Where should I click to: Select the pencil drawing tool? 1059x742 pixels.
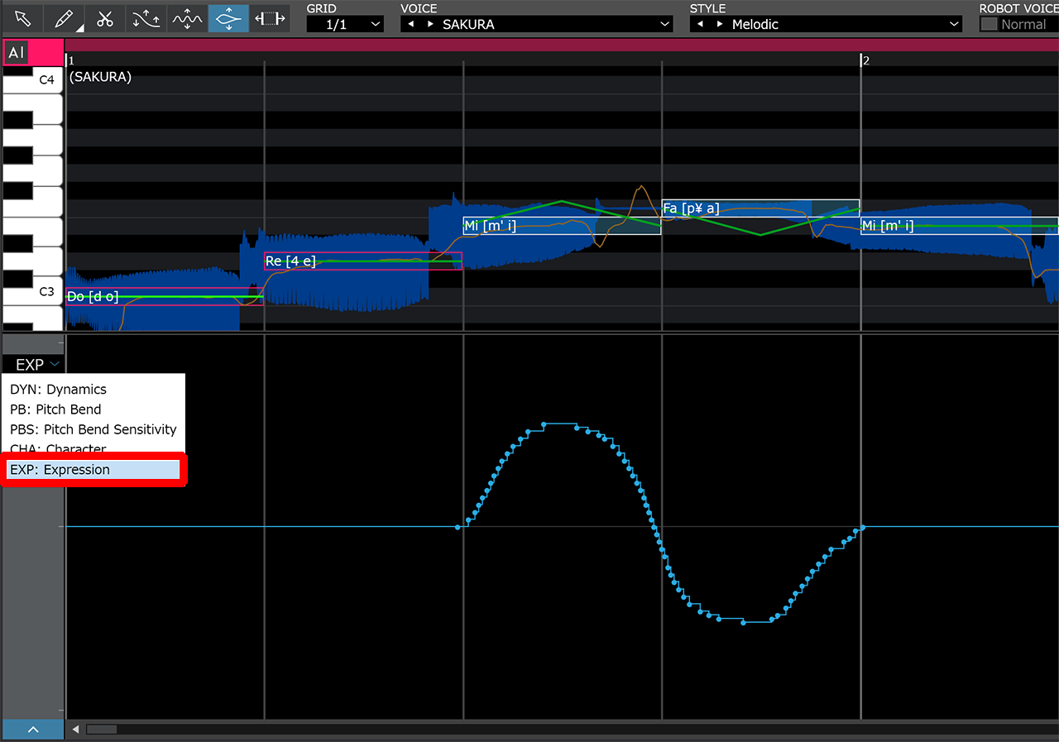(64, 18)
